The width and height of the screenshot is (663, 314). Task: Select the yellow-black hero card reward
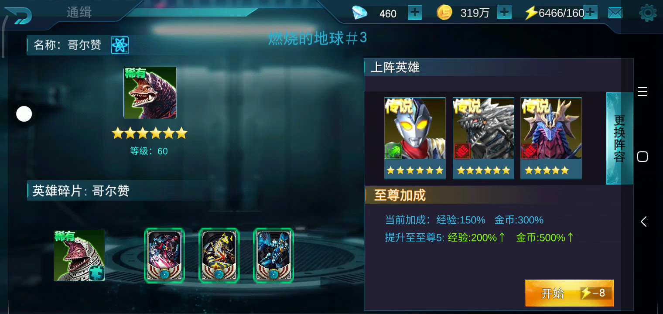tap(219, 255)
